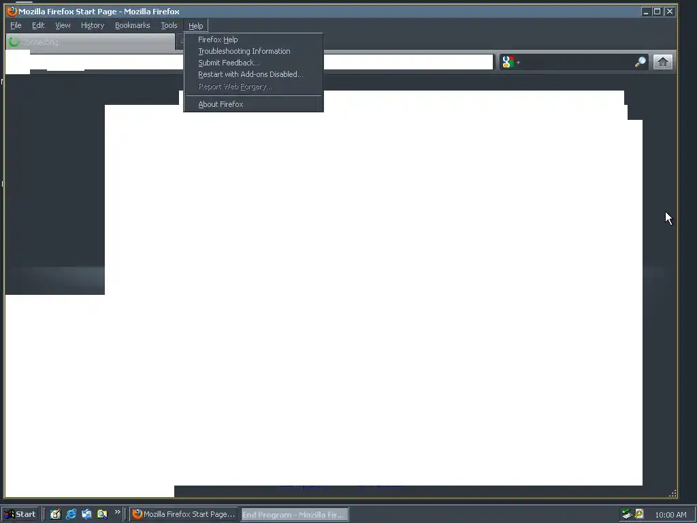Minimize the Firefox window
Image resolution: width=697 pixels, height=523 pixels.
click(647, 12)
